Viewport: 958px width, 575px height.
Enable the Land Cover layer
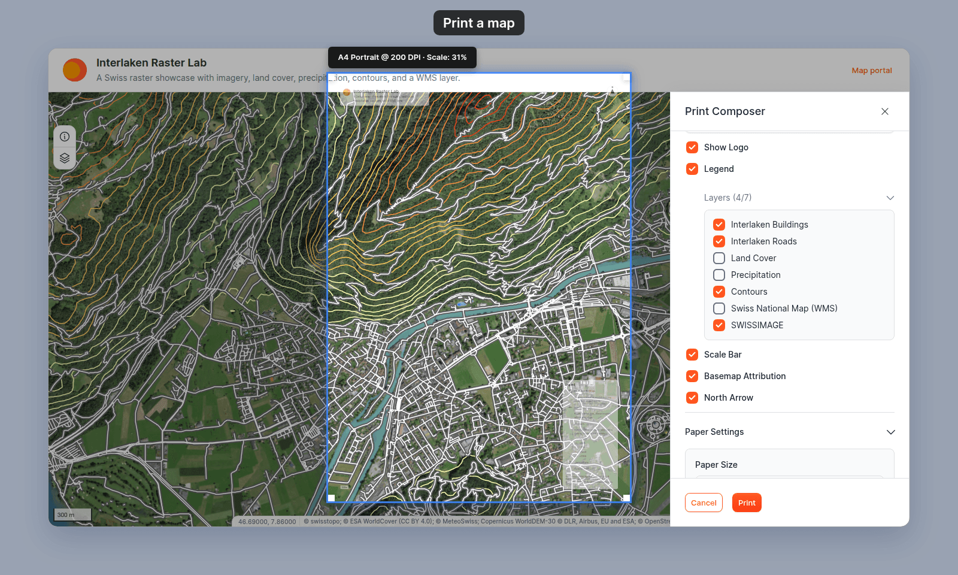719,258
